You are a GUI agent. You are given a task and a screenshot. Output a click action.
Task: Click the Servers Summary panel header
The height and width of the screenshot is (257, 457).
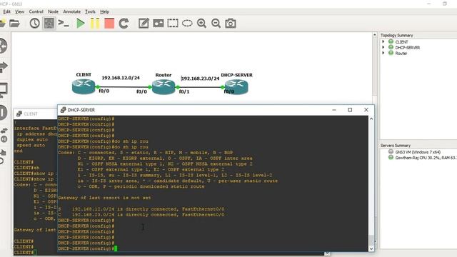[x=396, y=146]
